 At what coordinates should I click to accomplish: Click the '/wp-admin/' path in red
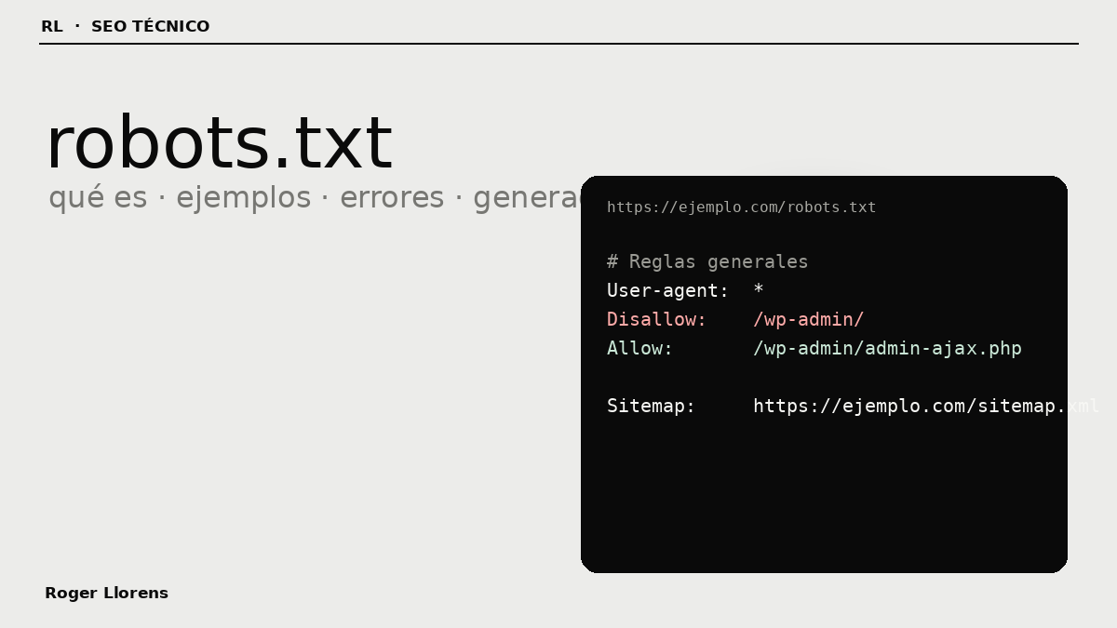coord(809,319)
